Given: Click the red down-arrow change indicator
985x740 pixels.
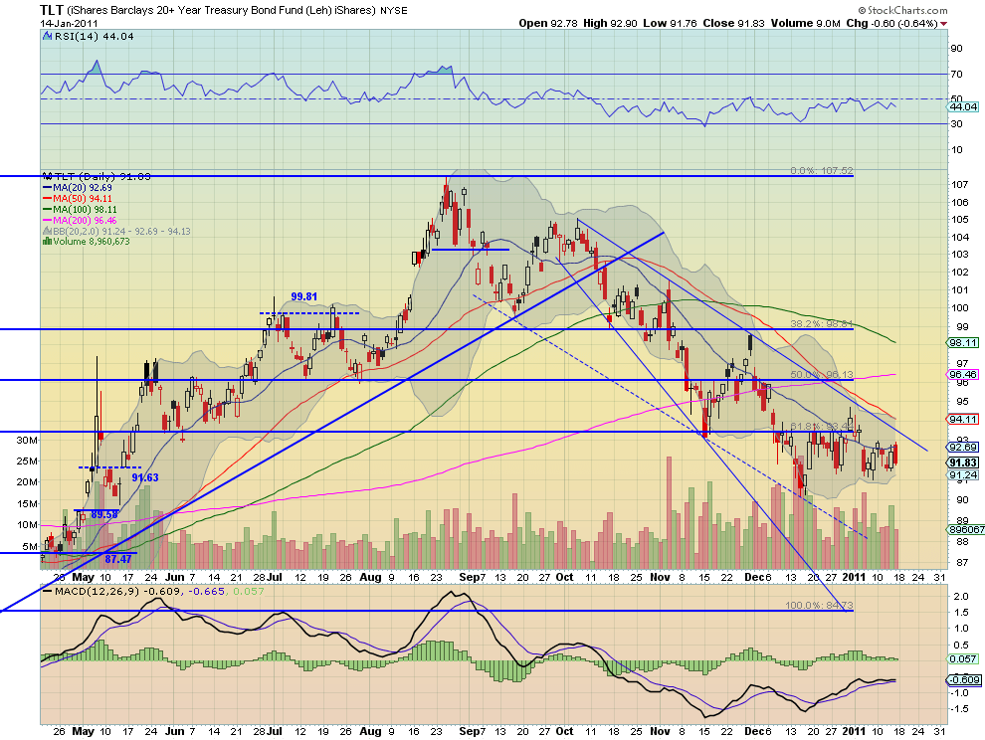Looking at the screenshot, I should [x=944, y=24].
